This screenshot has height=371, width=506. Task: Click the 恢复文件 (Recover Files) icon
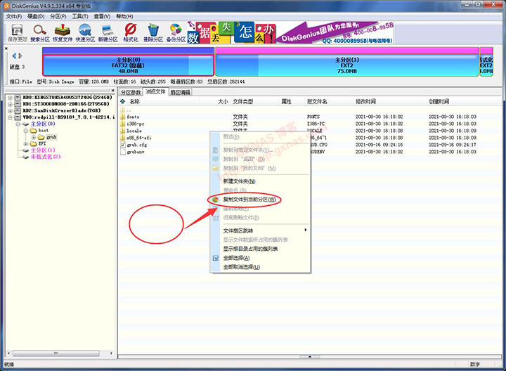click(63, 31)
